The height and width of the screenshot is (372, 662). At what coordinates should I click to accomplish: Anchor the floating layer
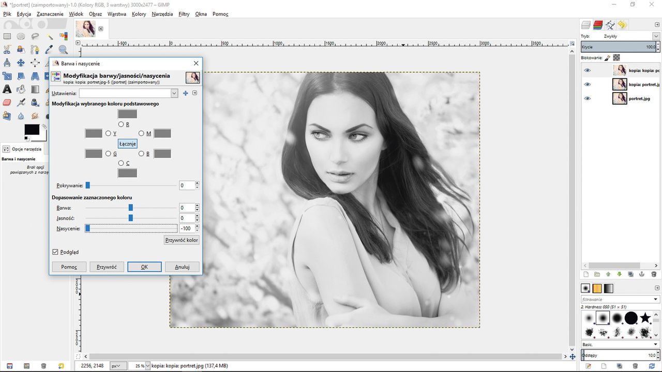click(x=642, y=274)
